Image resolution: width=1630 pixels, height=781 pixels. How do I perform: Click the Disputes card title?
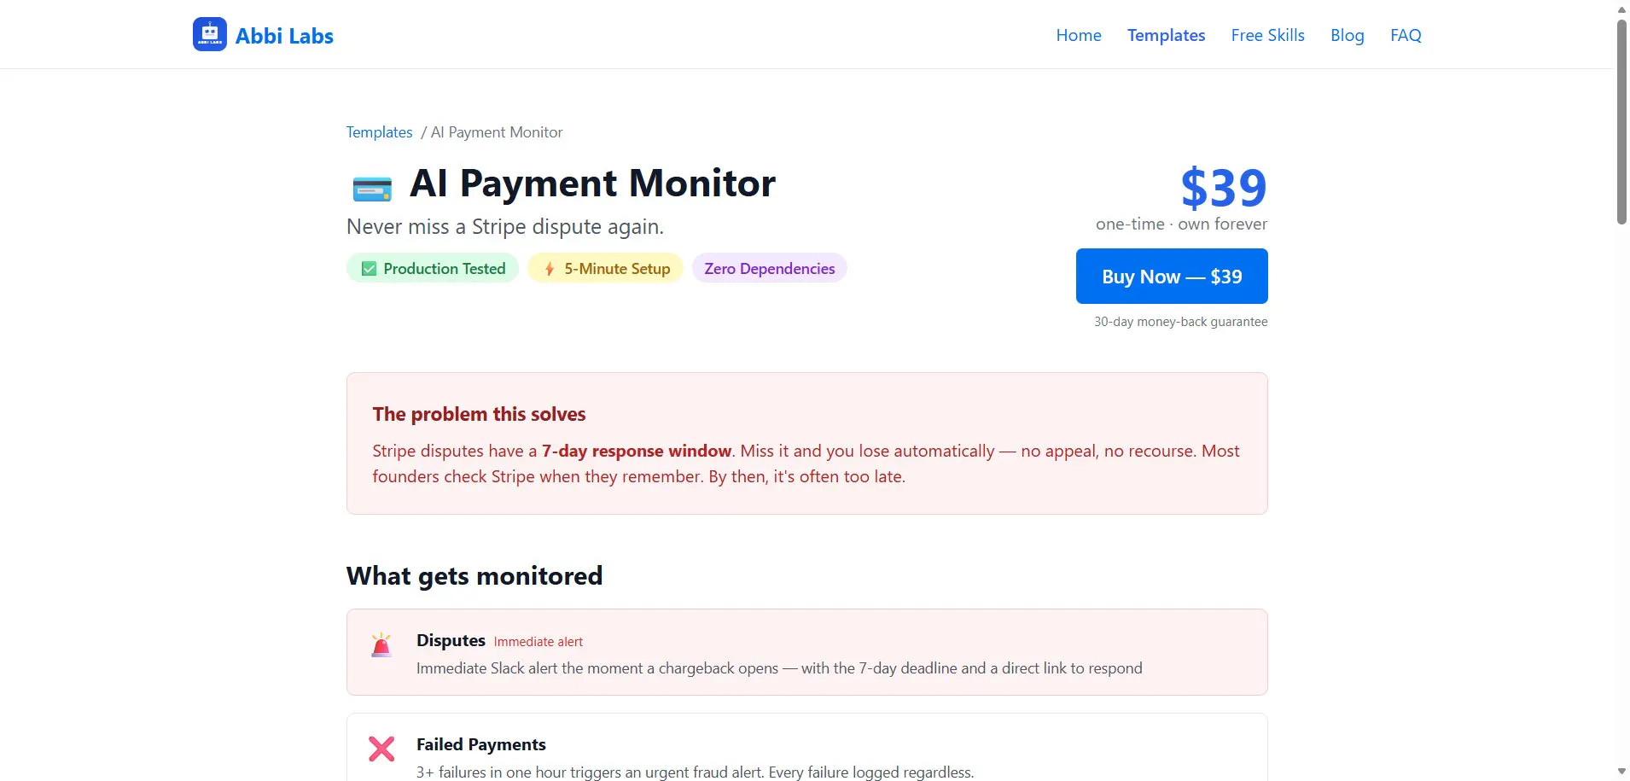(451, 640)
